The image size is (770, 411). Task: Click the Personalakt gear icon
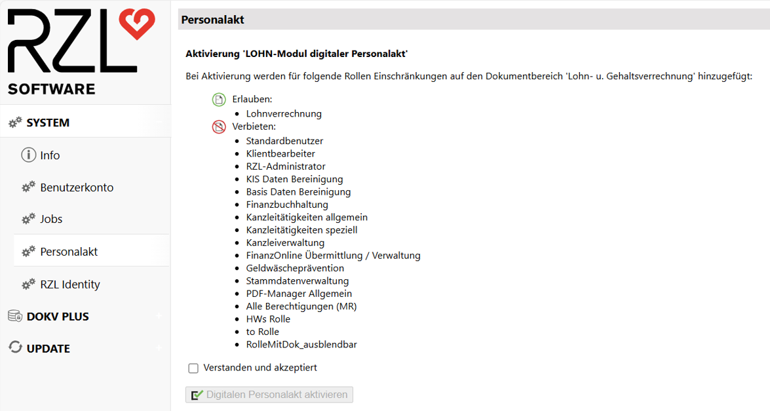[x=27, y=250]
